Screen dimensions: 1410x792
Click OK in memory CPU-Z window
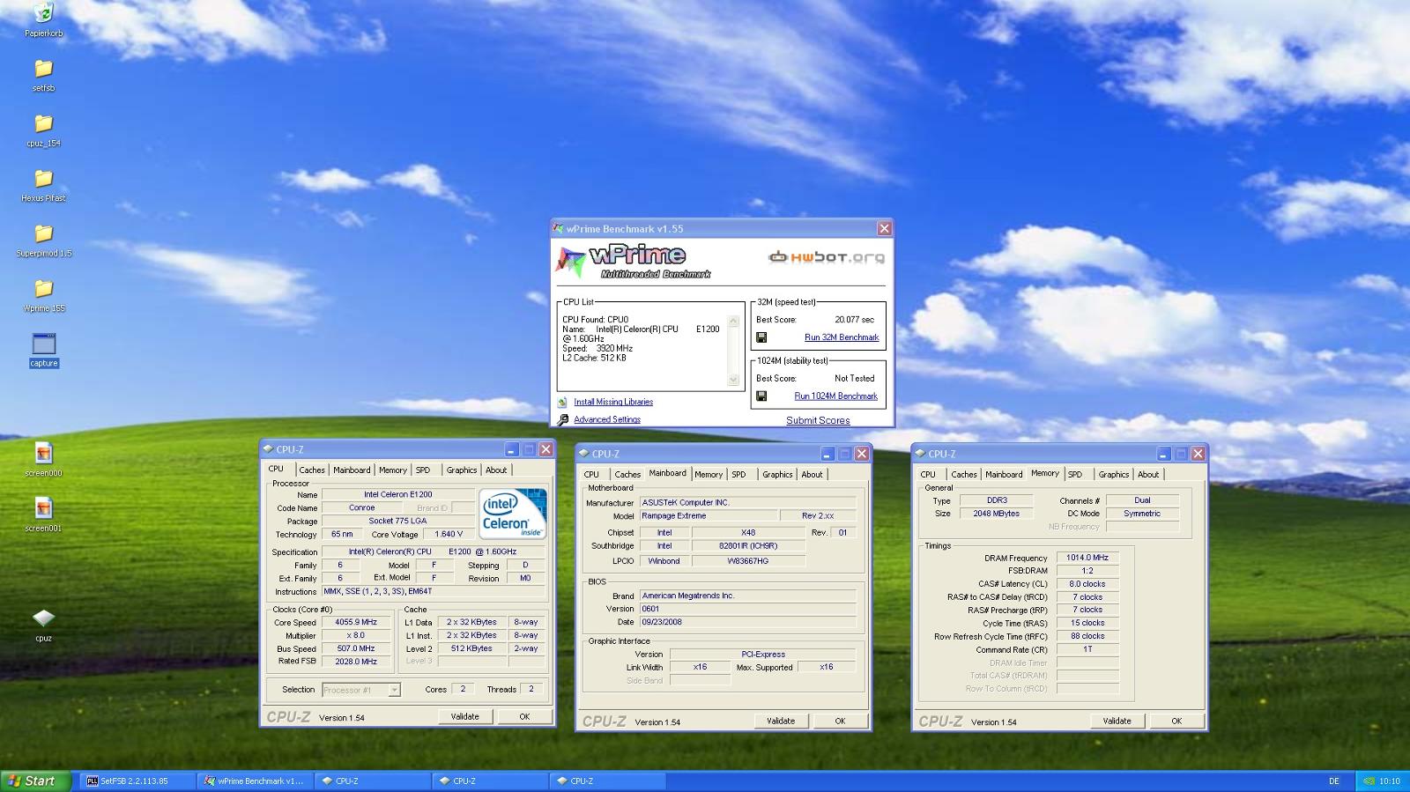[x=1176, y=722]
